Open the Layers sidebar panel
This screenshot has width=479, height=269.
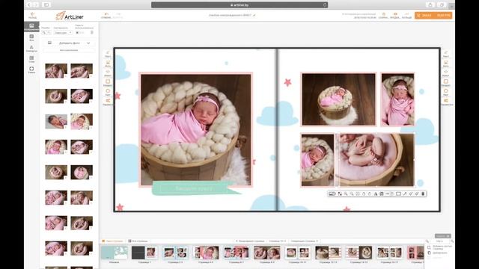pyautogui.click(x=31, y=59)
